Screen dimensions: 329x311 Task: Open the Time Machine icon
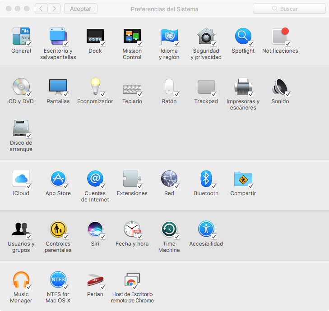[x=169, y=229]
